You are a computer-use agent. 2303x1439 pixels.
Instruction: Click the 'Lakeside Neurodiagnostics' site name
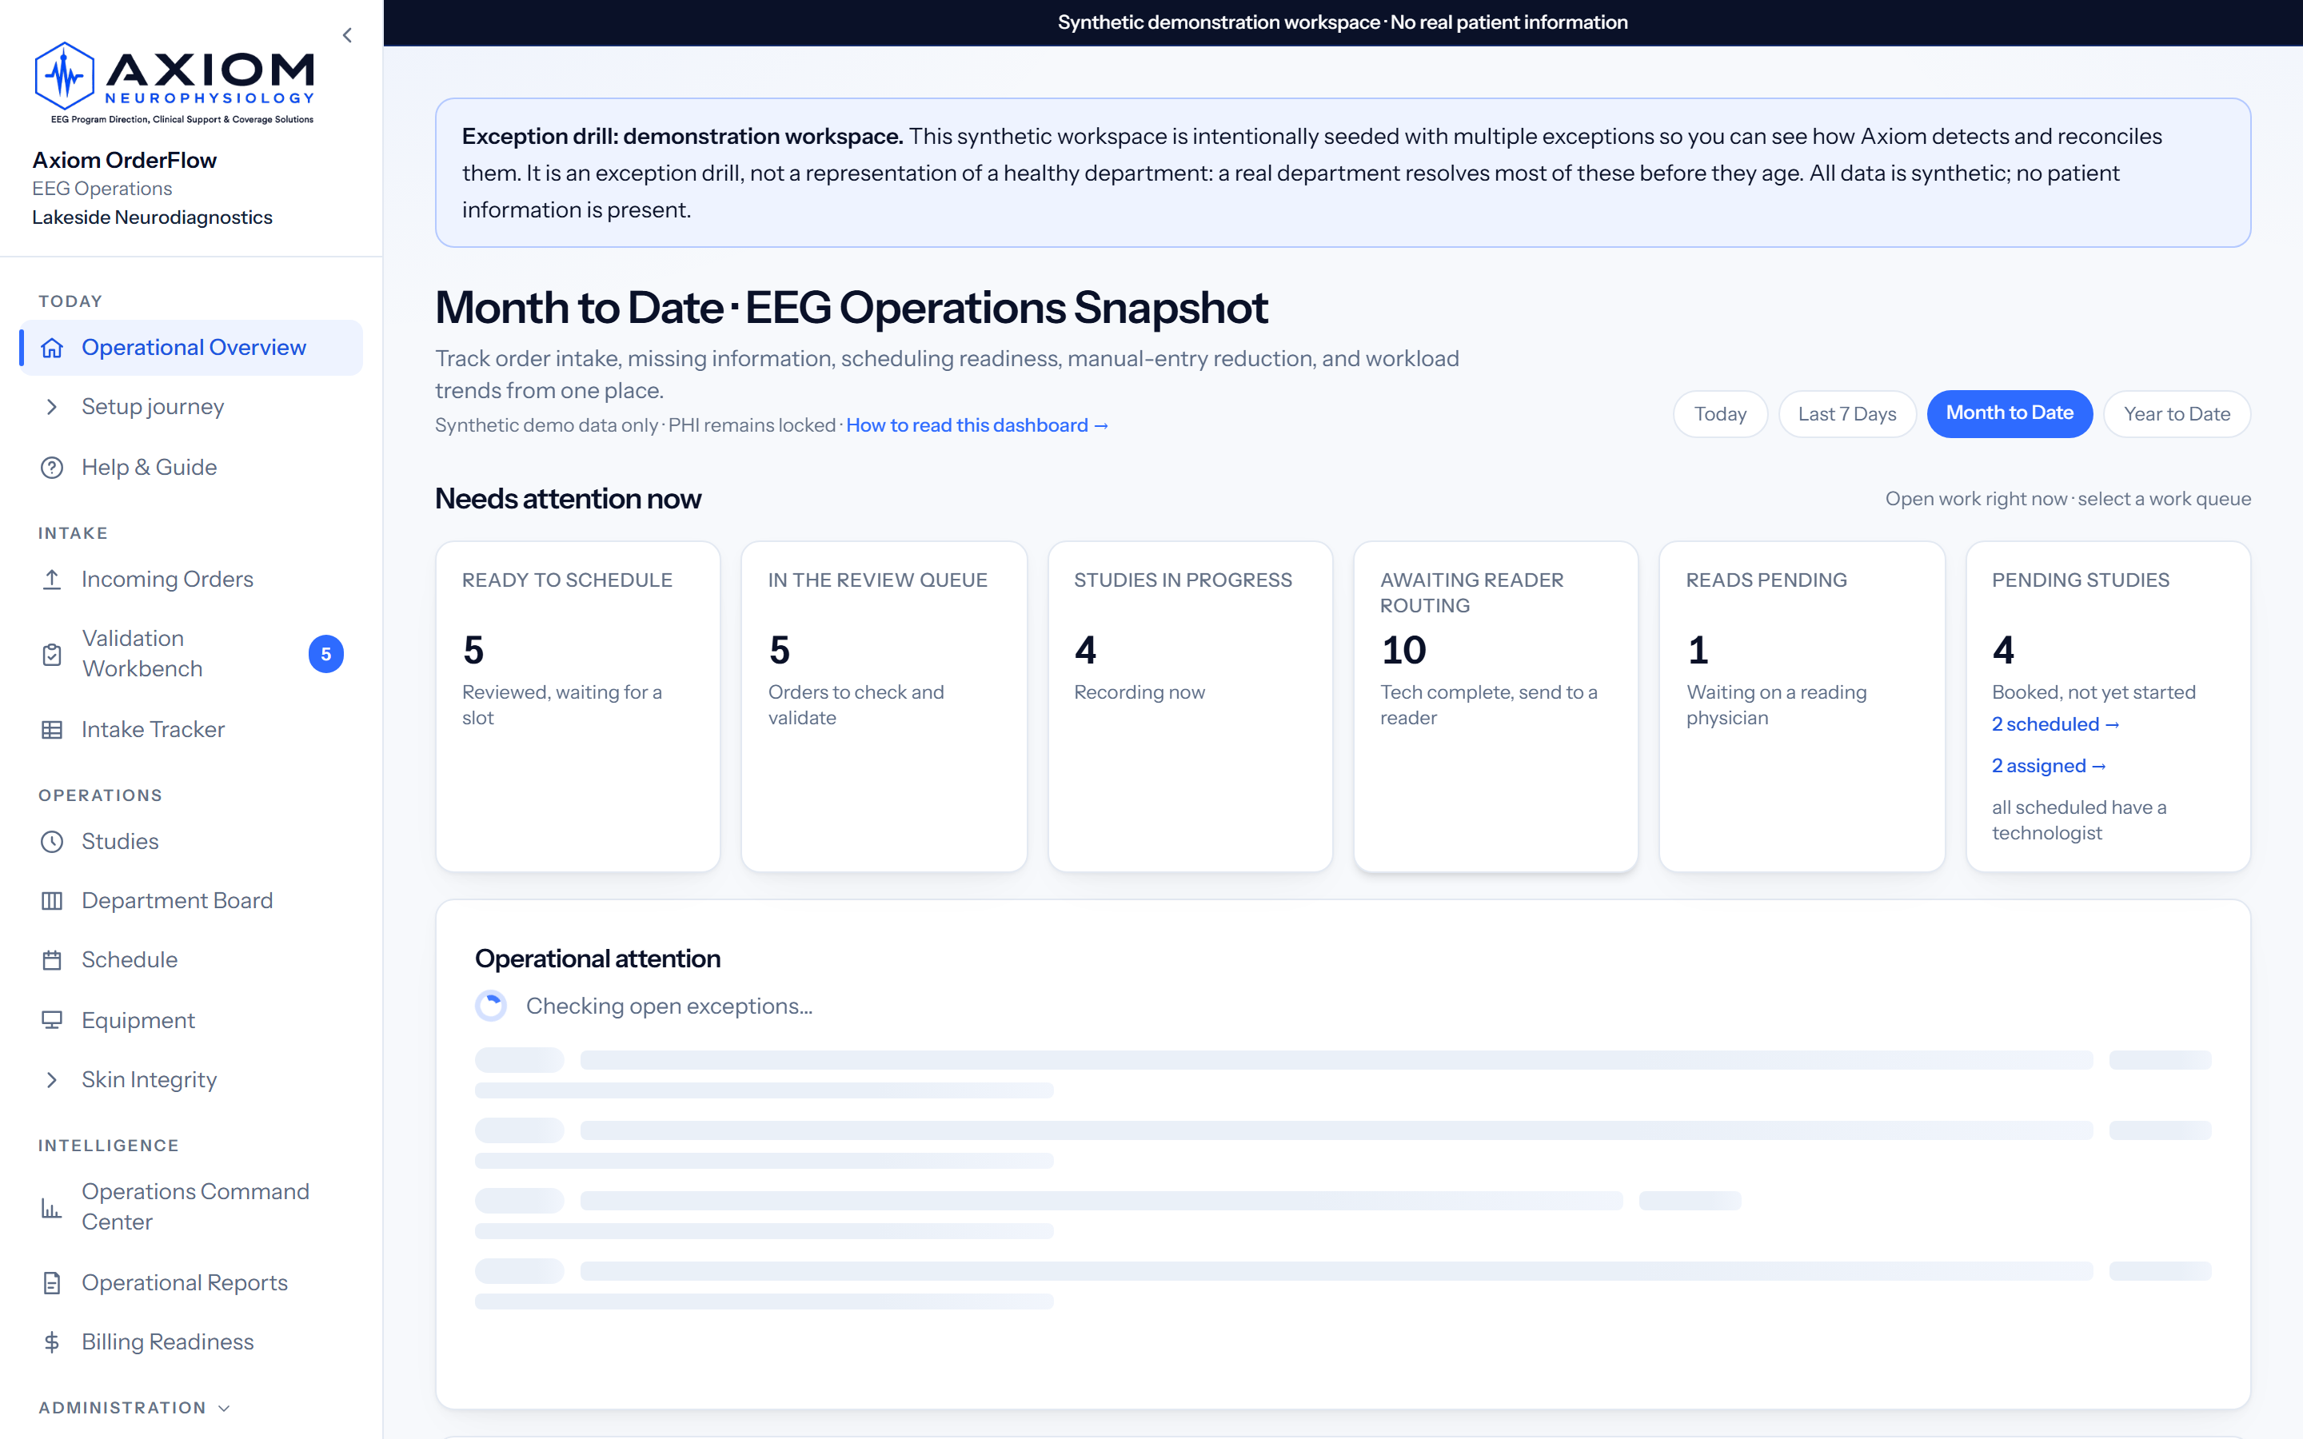(152, 217)
